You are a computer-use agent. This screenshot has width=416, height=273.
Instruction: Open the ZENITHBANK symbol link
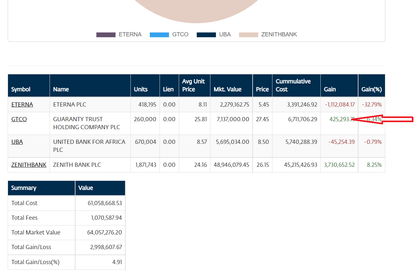coord(29,165)
